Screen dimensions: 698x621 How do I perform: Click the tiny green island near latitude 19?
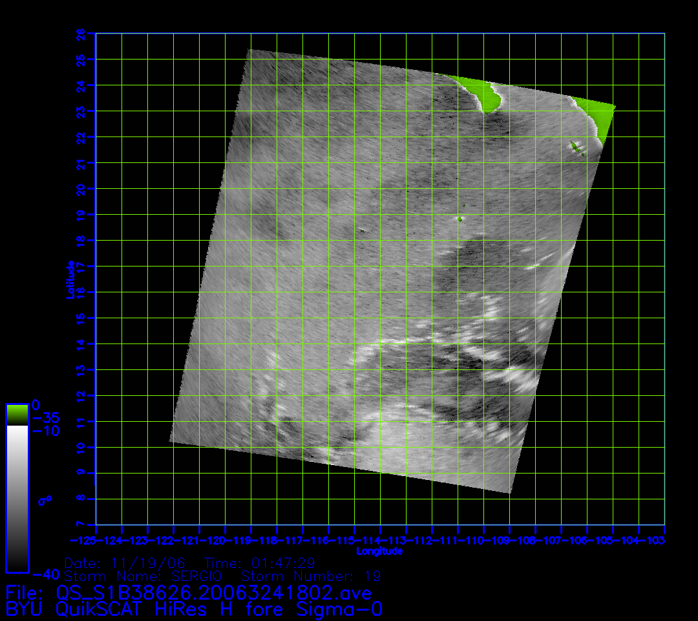[x=460, y=219]
